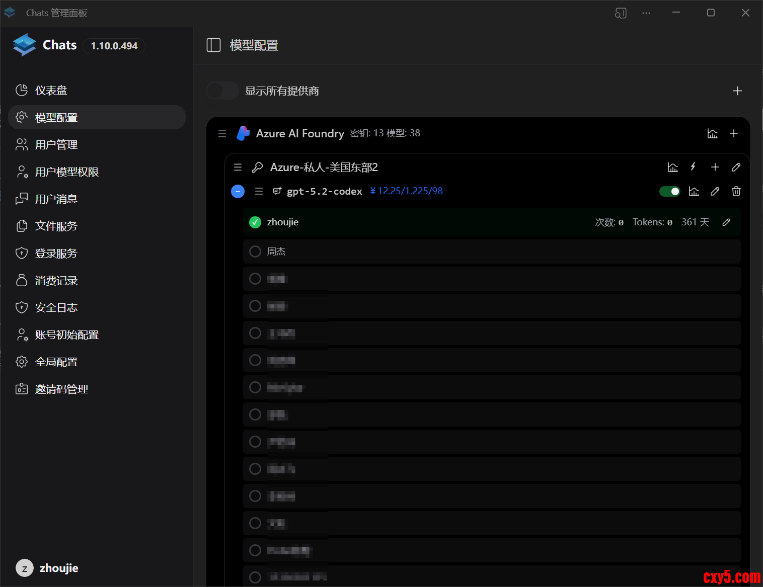This screenshot has width=763, height=587.
Task: Enable the 显示所有提供商 switch
Action: point(222,91)
